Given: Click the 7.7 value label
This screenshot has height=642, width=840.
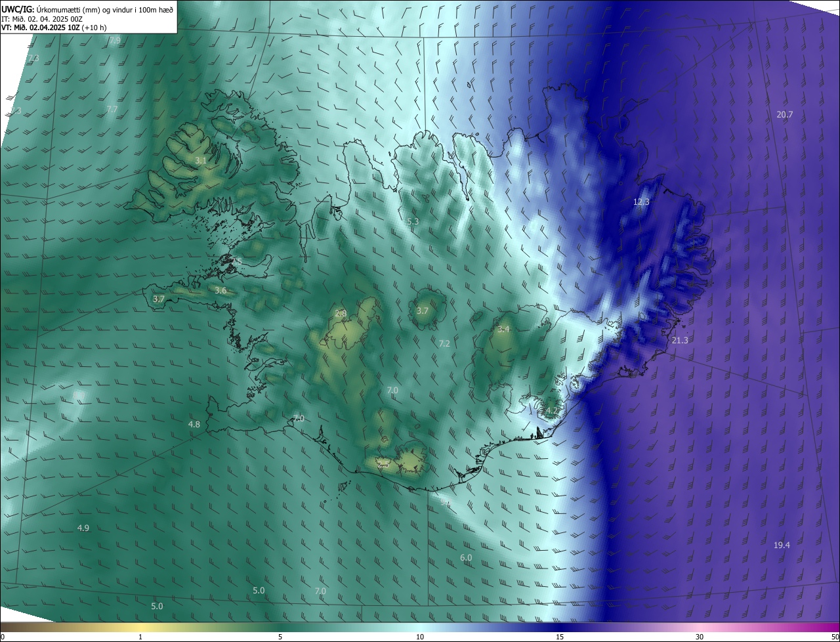Looking at the screenshot, I should [x=112, y=109].
